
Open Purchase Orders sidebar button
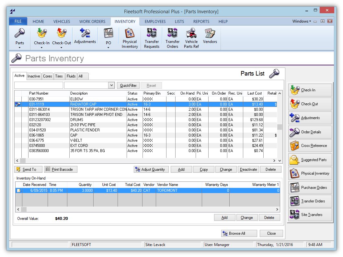coord(310,188)
